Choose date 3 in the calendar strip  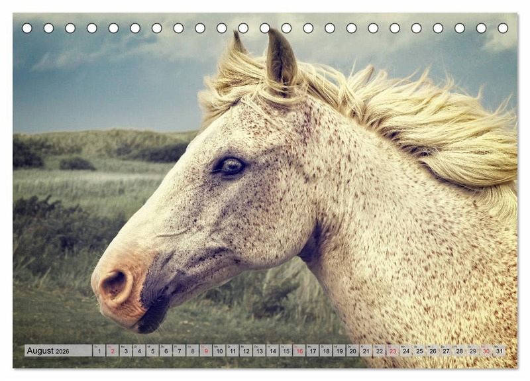click(126, 351)
